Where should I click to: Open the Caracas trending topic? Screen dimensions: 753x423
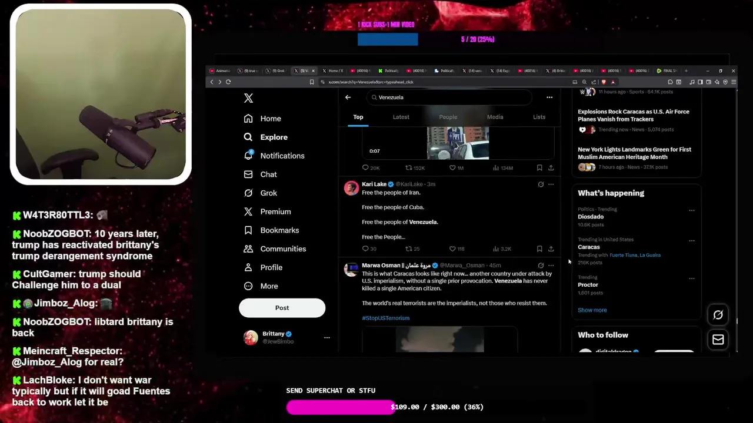(x=589, y=247)
